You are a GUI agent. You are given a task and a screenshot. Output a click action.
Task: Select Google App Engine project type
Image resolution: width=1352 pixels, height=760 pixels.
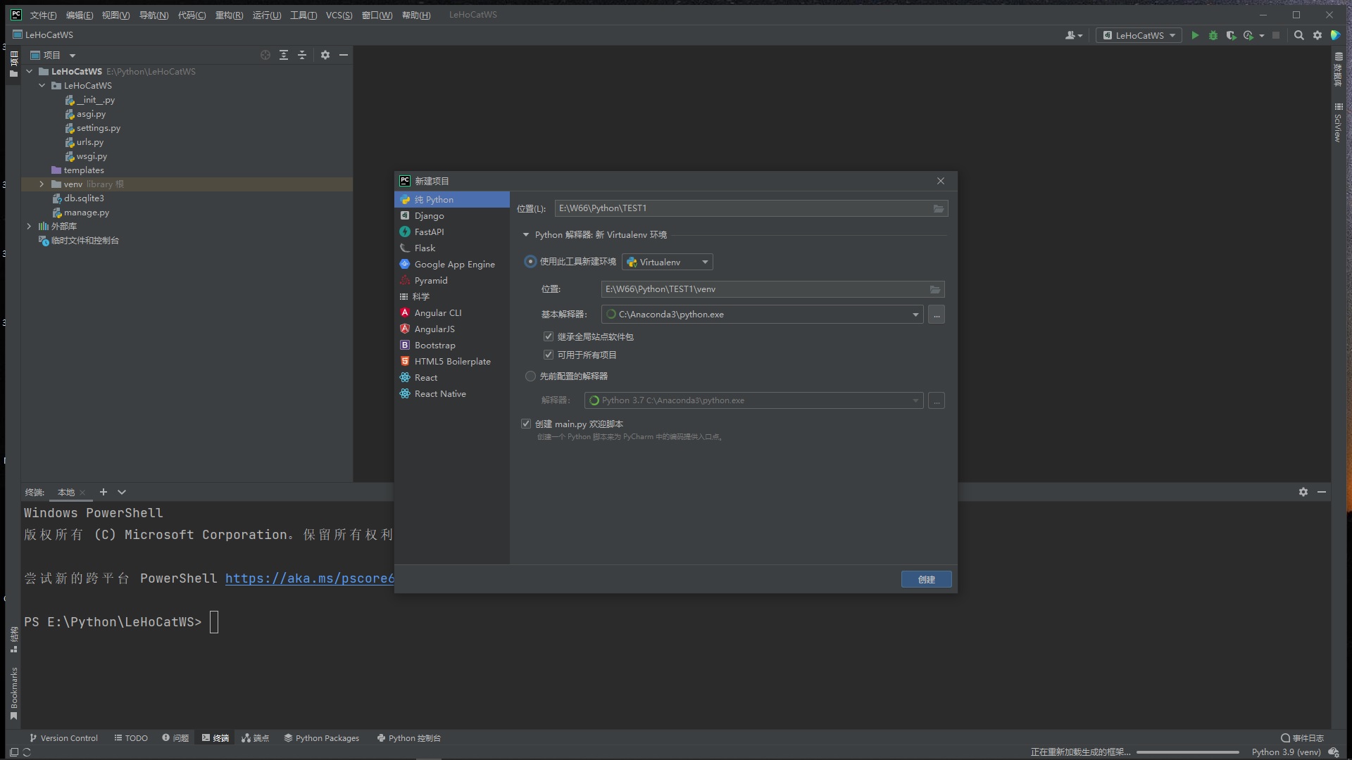pos(452,265)
